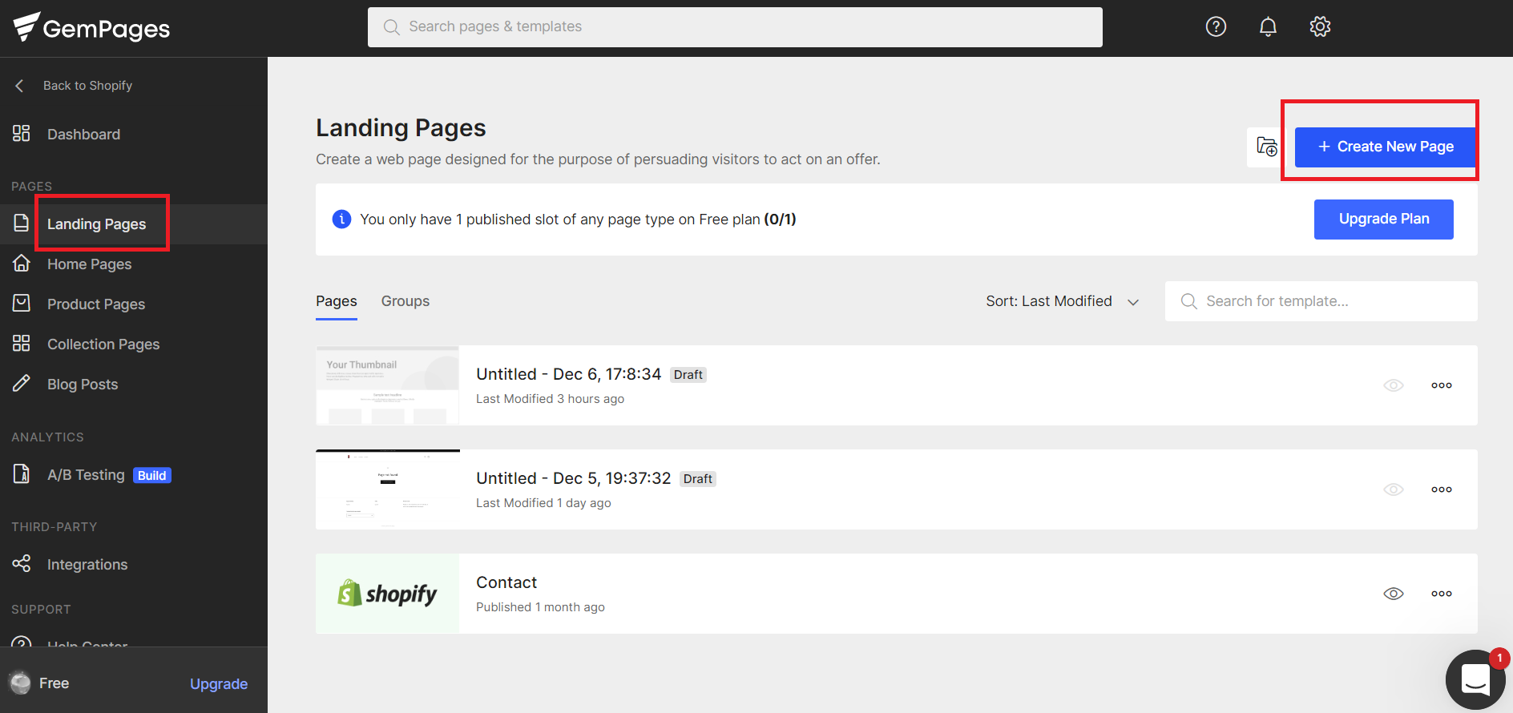Click thumbnail of Untitled Dec 6 page

point(387,385)
